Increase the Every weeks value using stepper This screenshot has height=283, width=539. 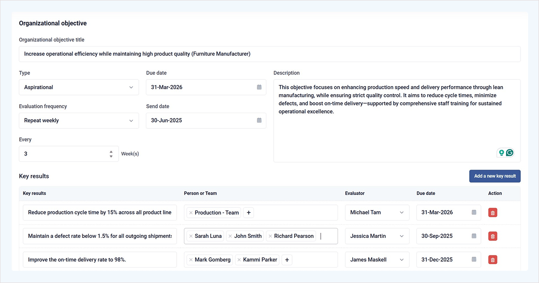click(x=111, y=151)
